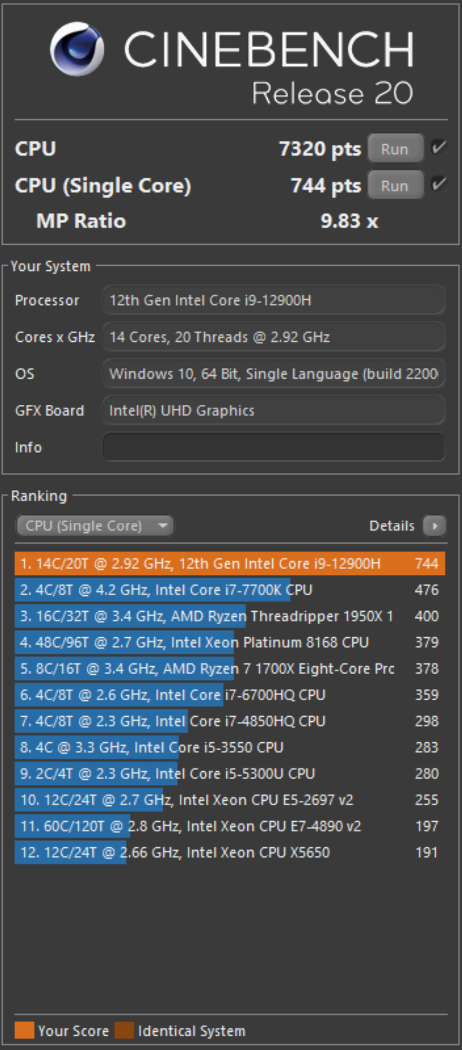Viewport: 462px width, 1050px height.
Task: Select the Core i7-4850HQ ranking row
Action: point(230,721)
